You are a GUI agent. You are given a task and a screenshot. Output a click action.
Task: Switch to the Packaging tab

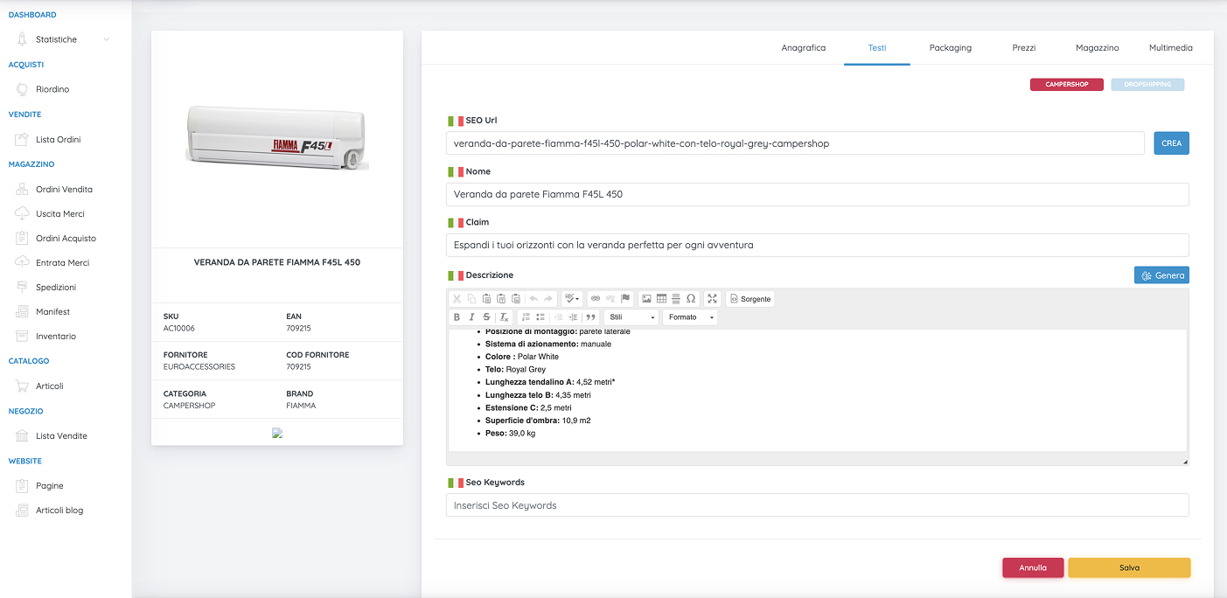(950, 48)
